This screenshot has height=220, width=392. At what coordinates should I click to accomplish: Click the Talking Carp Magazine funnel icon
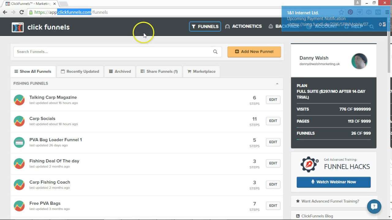click(x=19, y=100)
